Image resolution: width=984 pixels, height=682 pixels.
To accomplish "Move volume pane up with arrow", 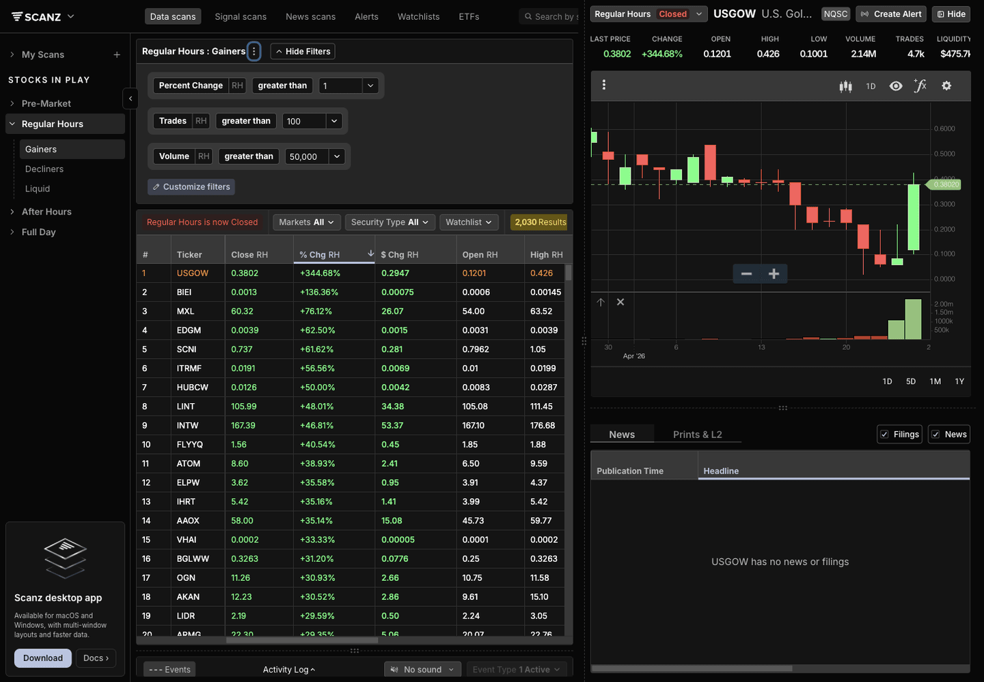I will click(601, 302).
